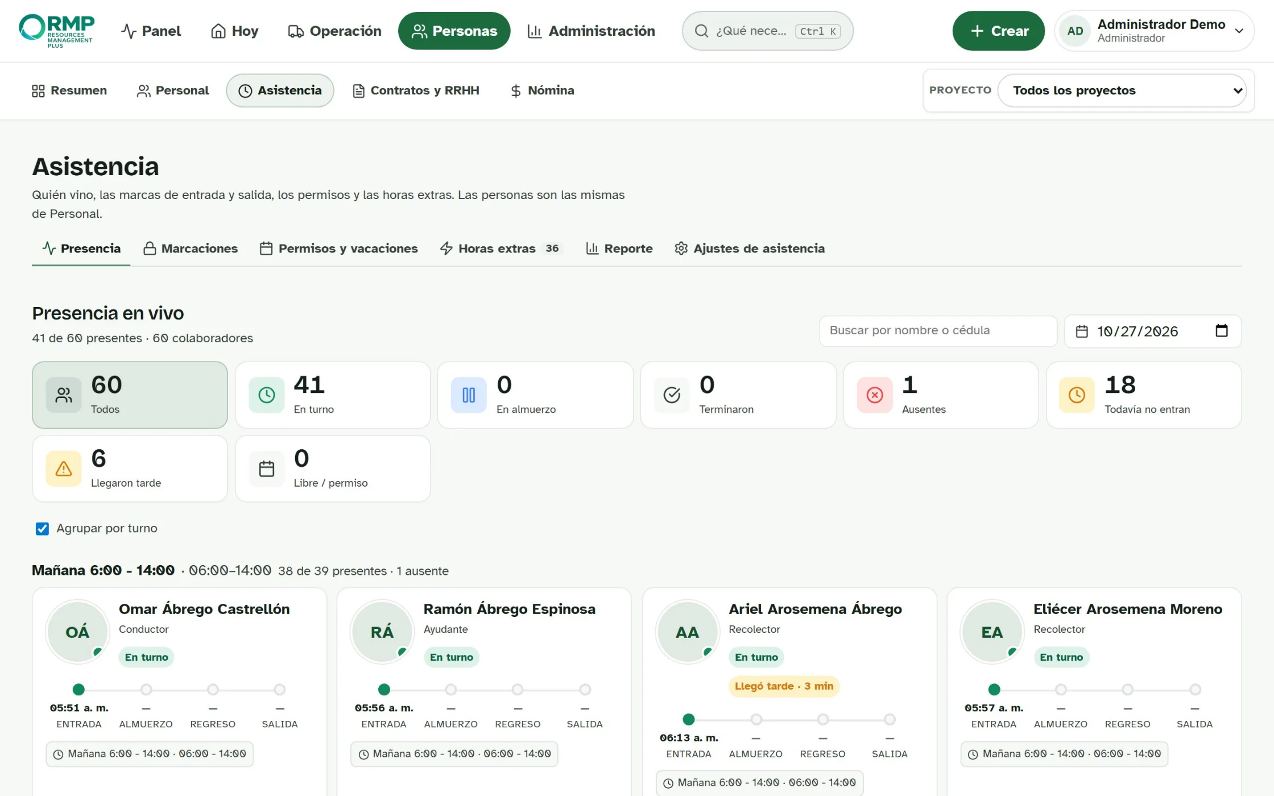The width and height of the screenshot is (1274, 796).
Task: Open Contratos y RRHH section
Action: (416, 90)
